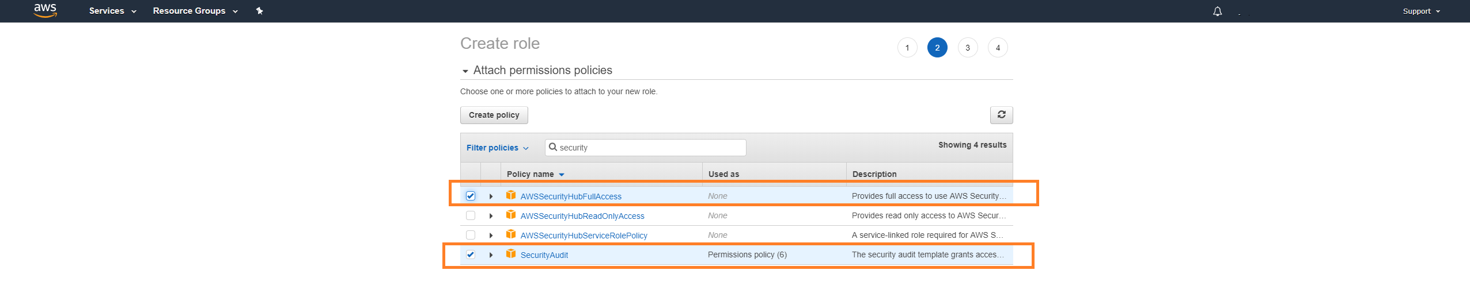
Task: Click 'The security audit template grants' description
Action: coord(928,254)
